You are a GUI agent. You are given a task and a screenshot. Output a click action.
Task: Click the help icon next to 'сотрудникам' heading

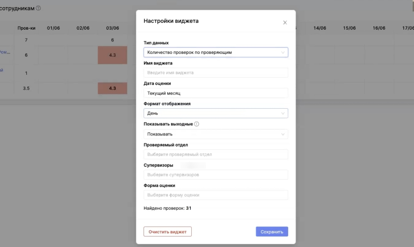pos(38,8)
